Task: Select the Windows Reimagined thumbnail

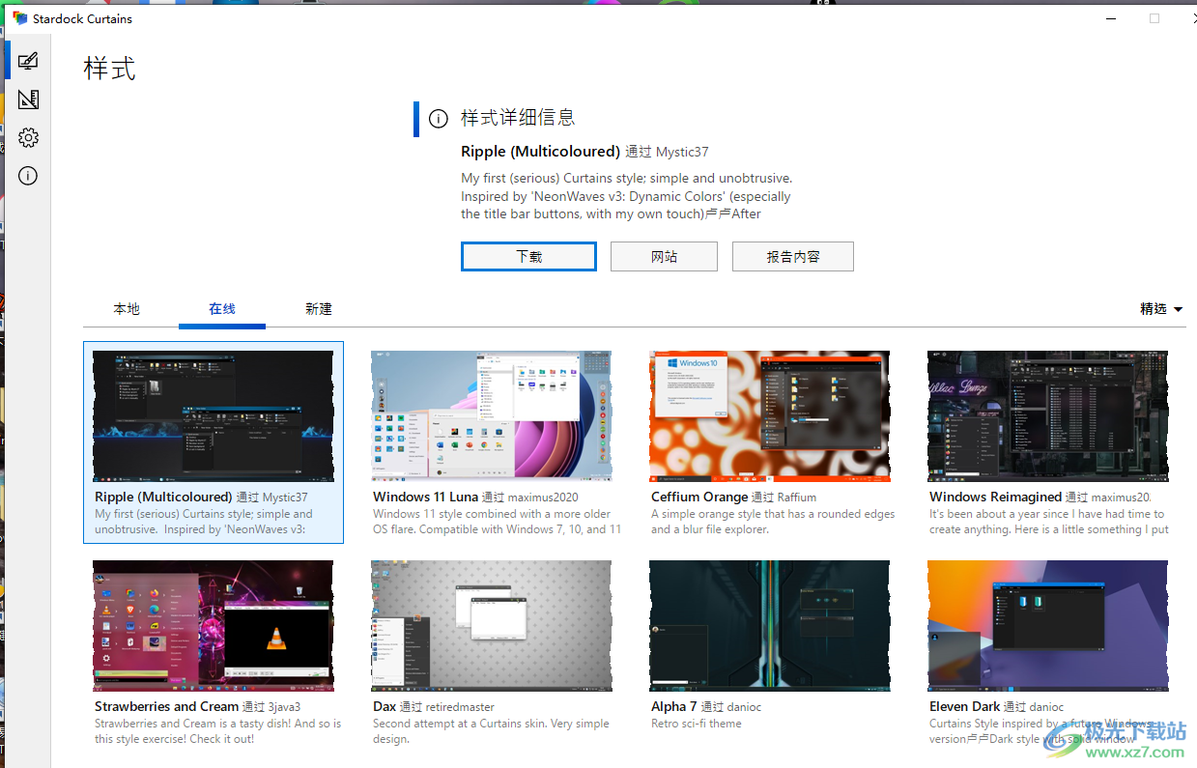Action: click(1048, 416)
